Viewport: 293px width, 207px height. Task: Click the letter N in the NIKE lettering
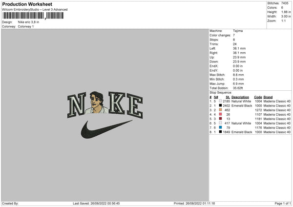point(76,105)
